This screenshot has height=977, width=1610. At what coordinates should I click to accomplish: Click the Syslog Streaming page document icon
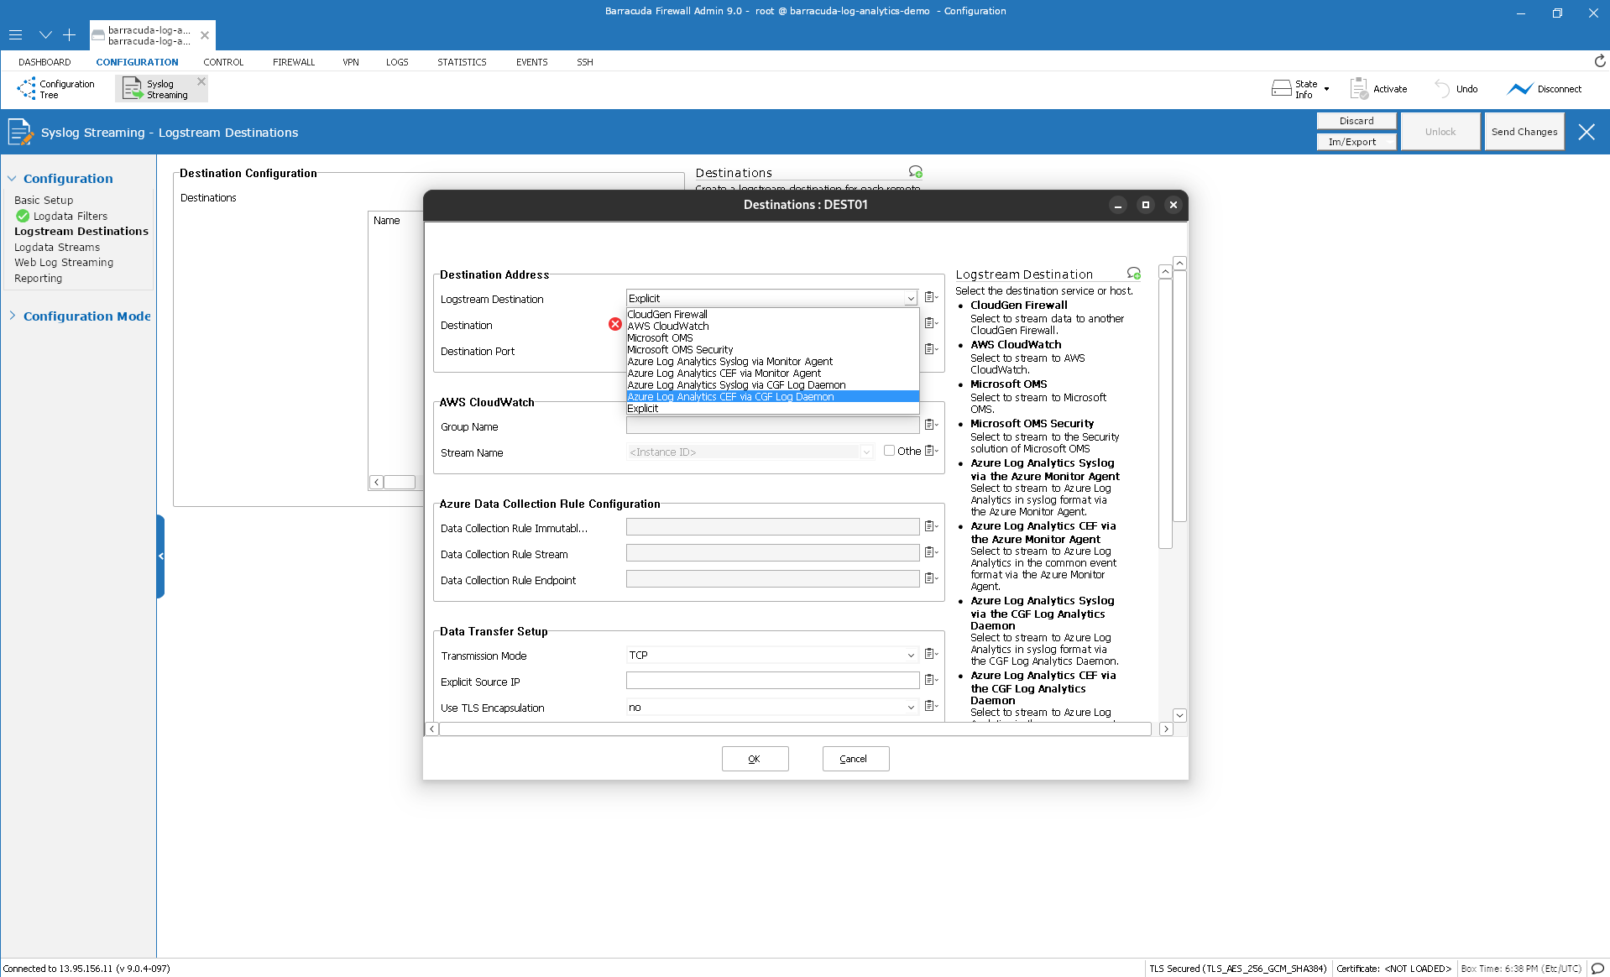pos(20,132)
